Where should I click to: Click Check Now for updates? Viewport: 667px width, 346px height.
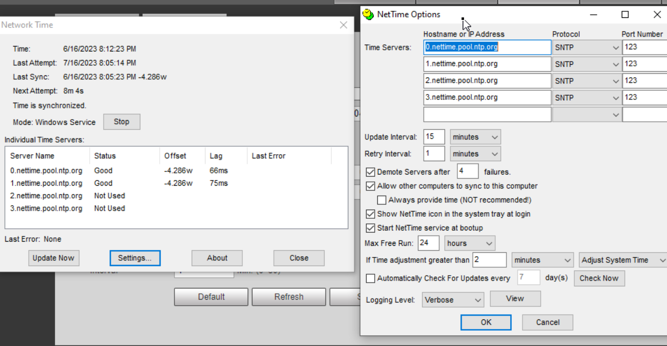(x=599, y=278)
